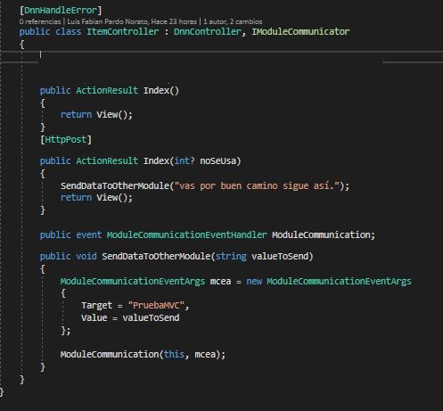
Task: Click the DnnController base class
Action: 207,31
